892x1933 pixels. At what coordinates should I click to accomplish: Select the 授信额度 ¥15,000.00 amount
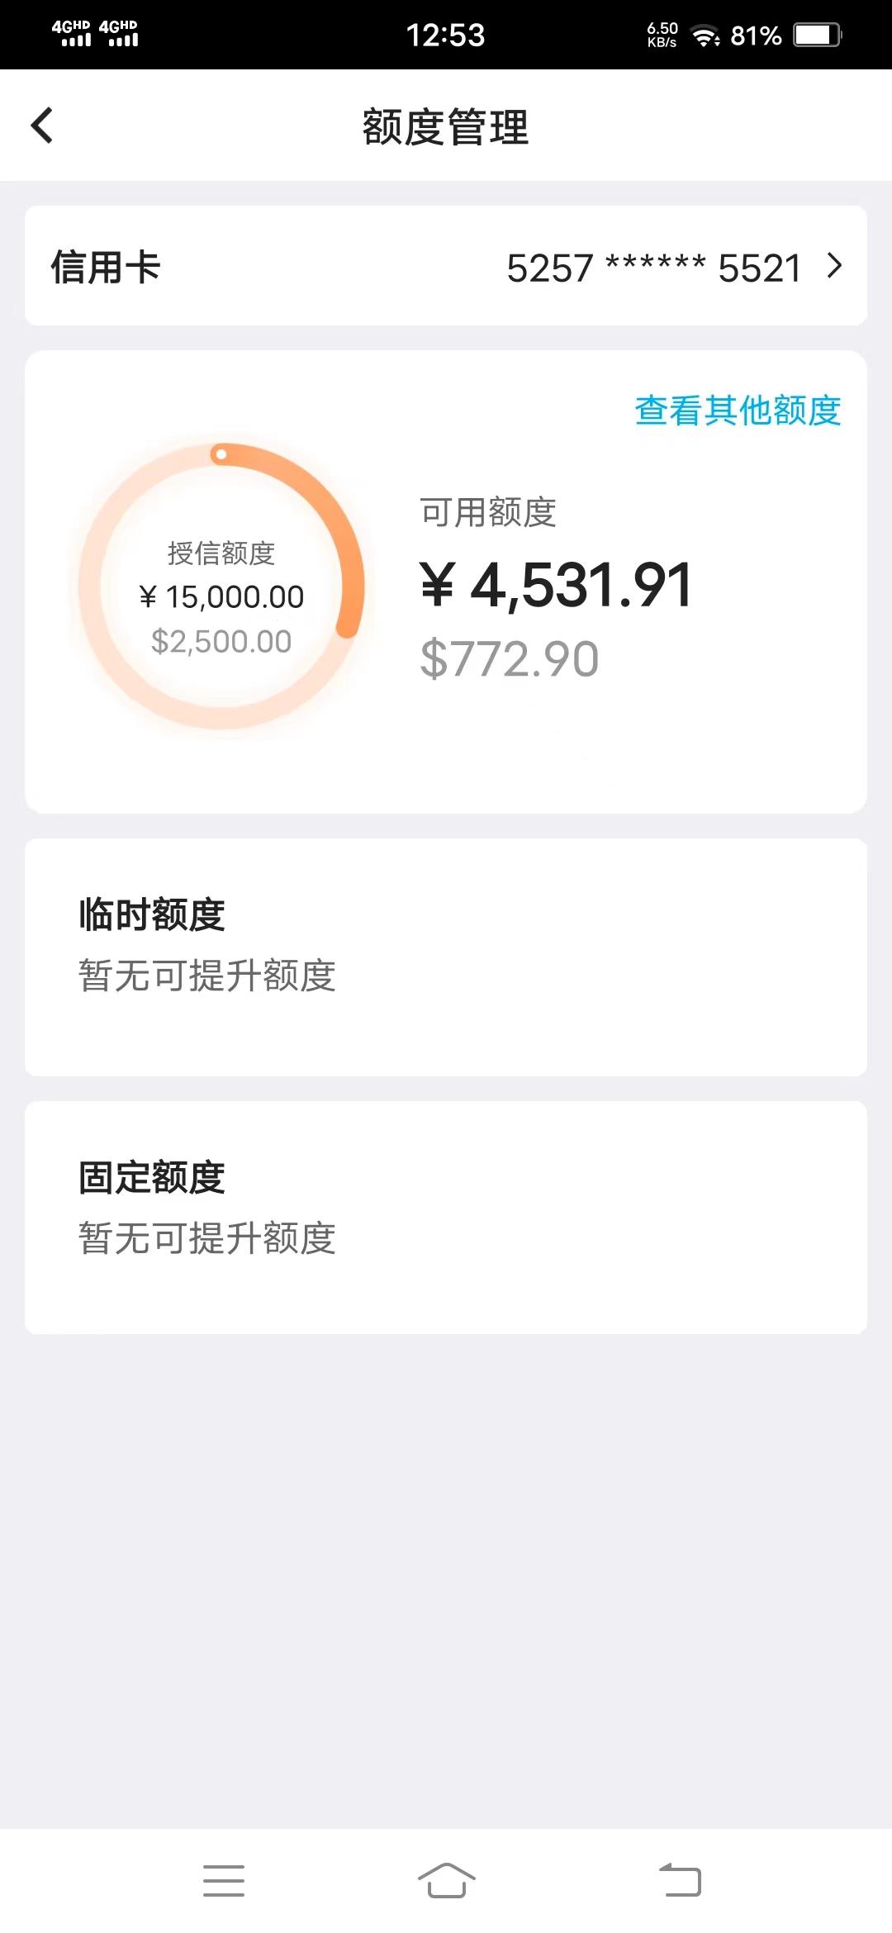pos(221,596)
